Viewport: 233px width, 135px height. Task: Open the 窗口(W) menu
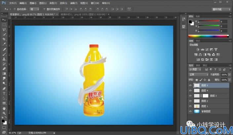pyautogui.click(x=95, y=3)
